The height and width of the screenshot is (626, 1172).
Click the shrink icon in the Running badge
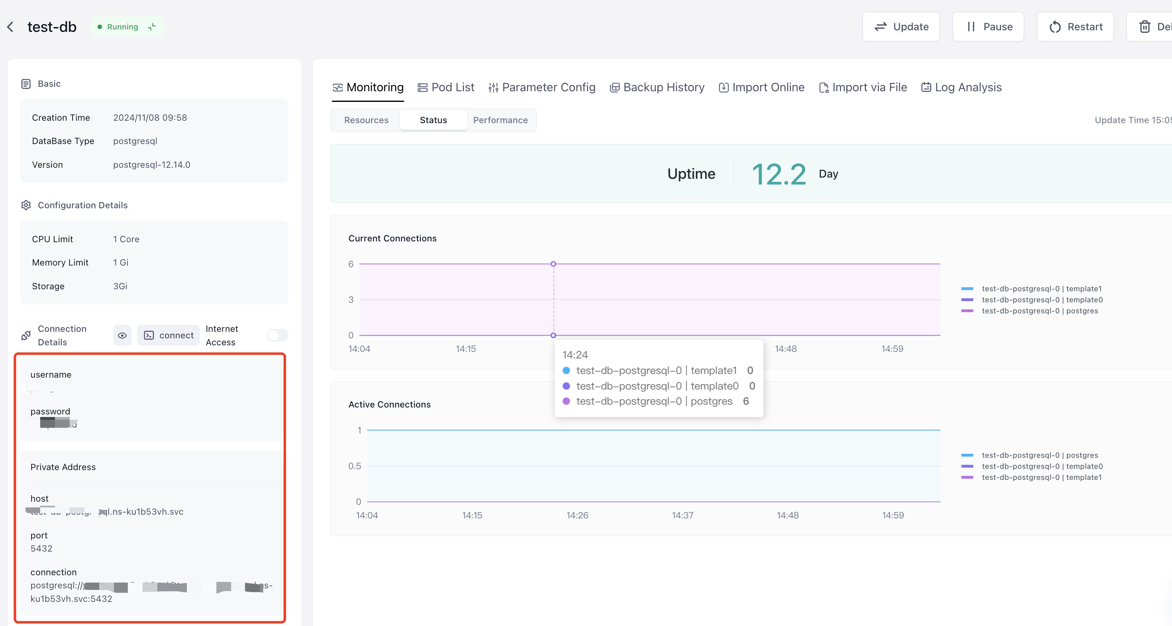(152, 27)
